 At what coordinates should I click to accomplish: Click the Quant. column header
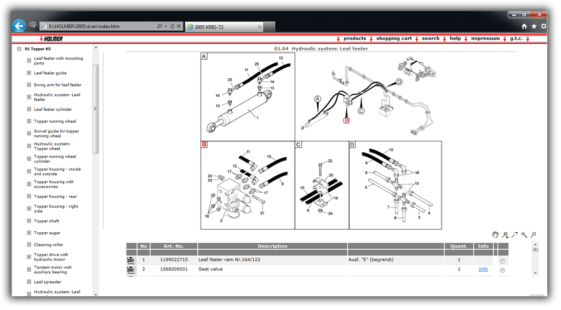click(459, 246)
